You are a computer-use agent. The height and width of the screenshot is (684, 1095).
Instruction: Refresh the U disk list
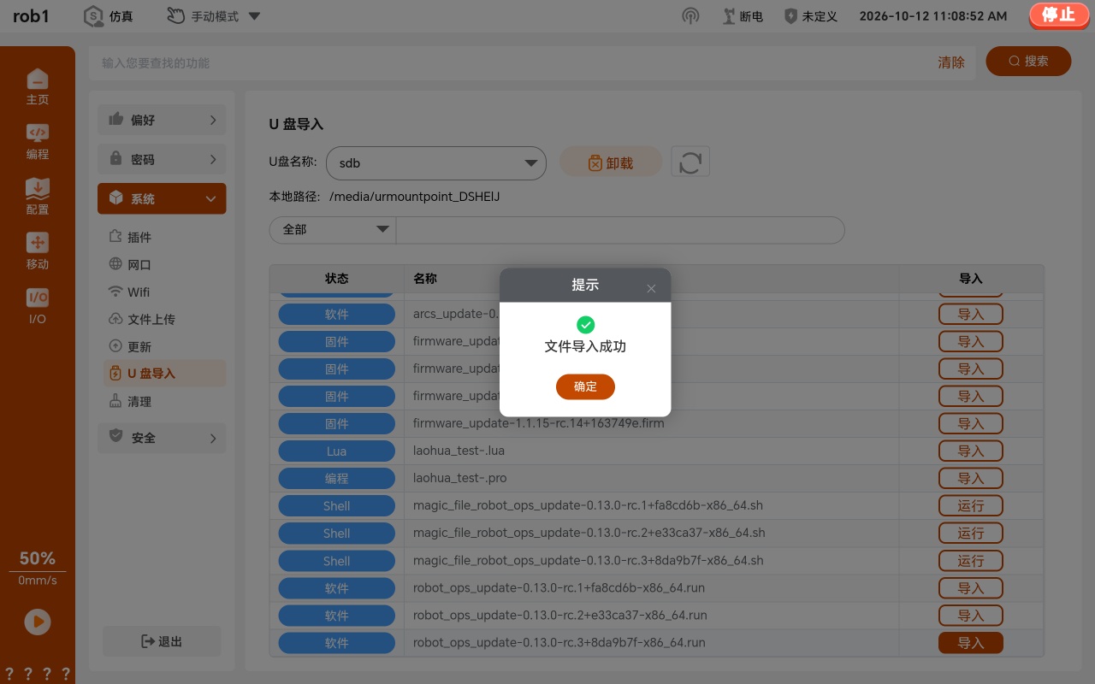pyautogui.click(x=690, y=162)
